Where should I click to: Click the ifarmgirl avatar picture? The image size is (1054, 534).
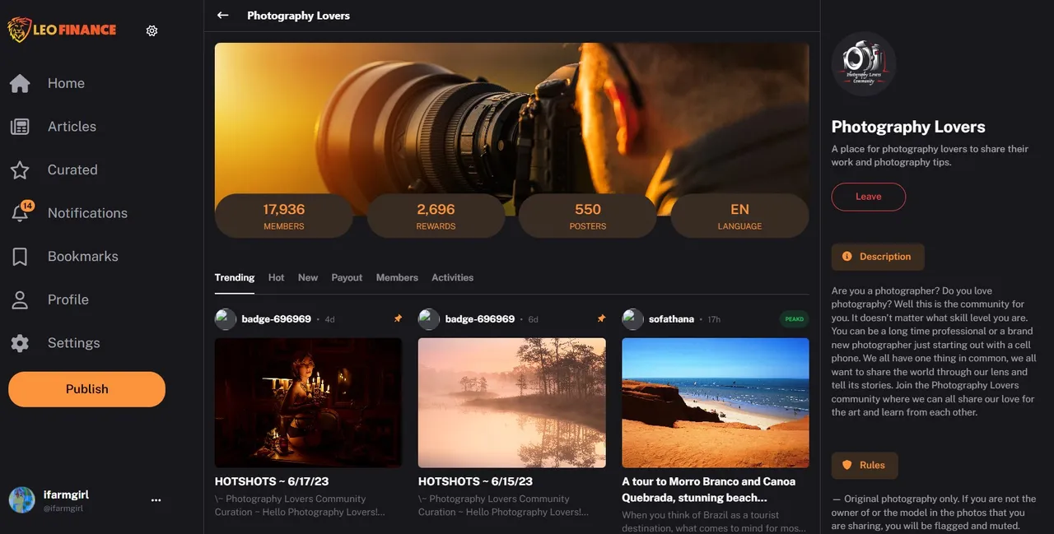click(x=21, y=499)
